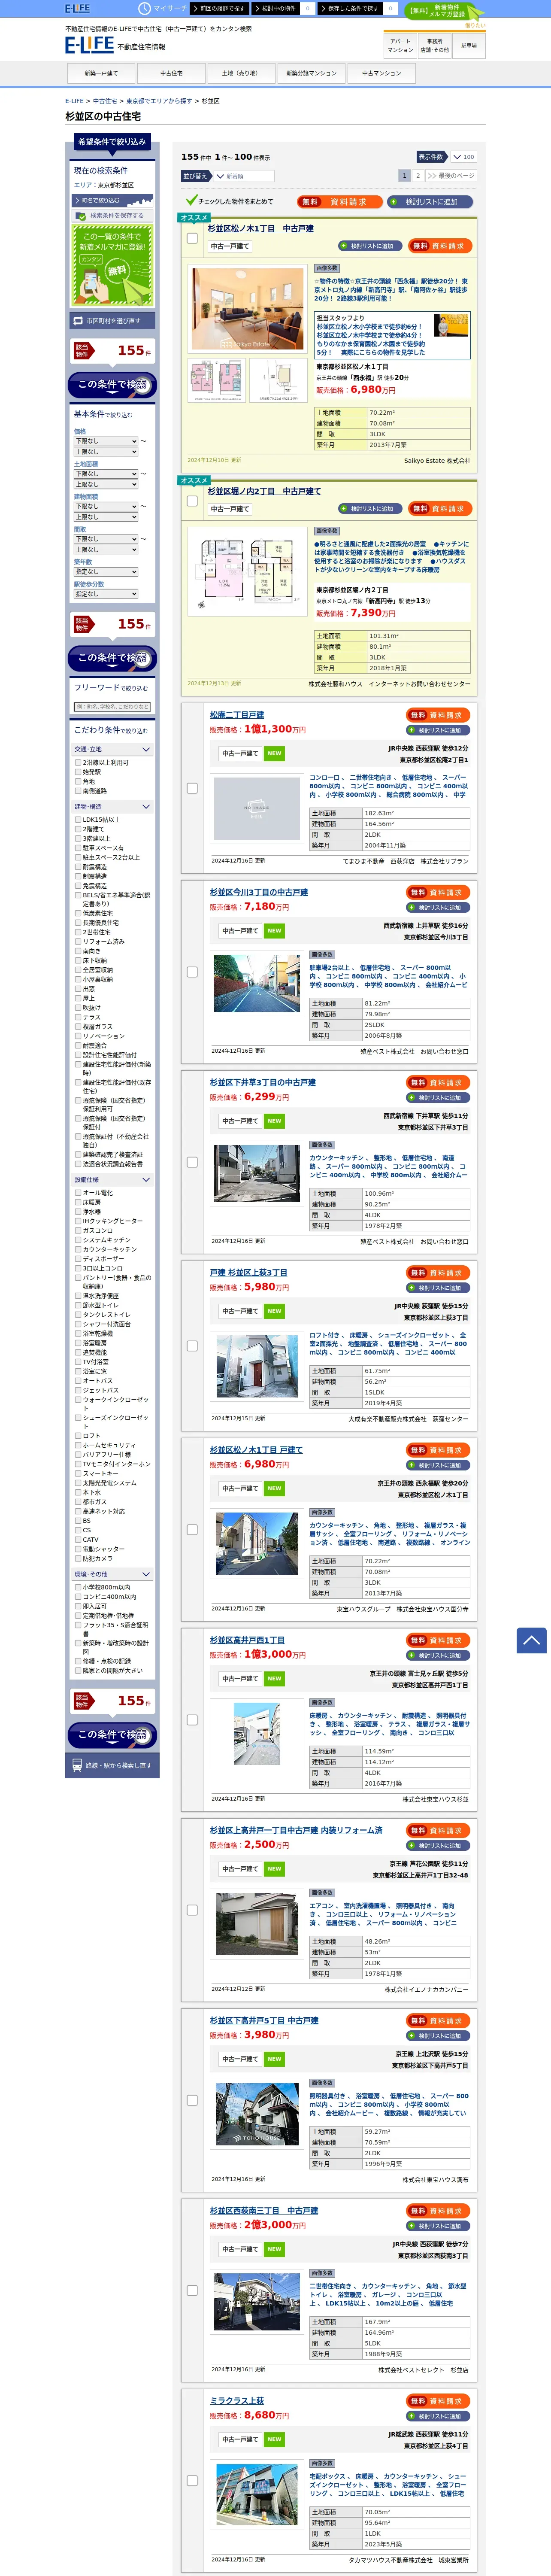Select the 新築一戸建て navigation tab
Screen dimensions: 551x2576
point(101,73)
